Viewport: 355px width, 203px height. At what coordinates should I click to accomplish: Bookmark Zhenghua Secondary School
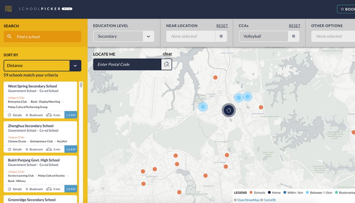click(34, 149)
